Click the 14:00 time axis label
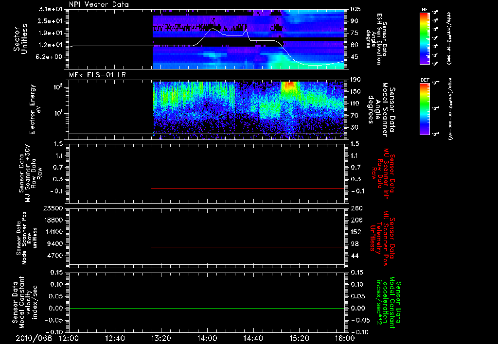498x344 pixels. pos(207,338)
